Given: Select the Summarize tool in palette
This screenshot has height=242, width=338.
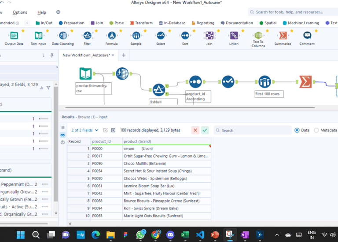Looking at the screenshot, I should (x=283, y=38).
